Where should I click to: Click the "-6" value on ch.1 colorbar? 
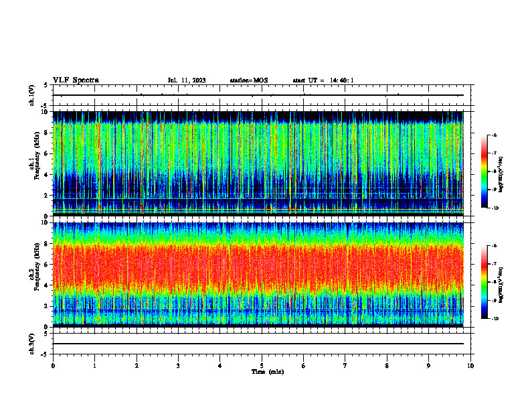point(494,135)
